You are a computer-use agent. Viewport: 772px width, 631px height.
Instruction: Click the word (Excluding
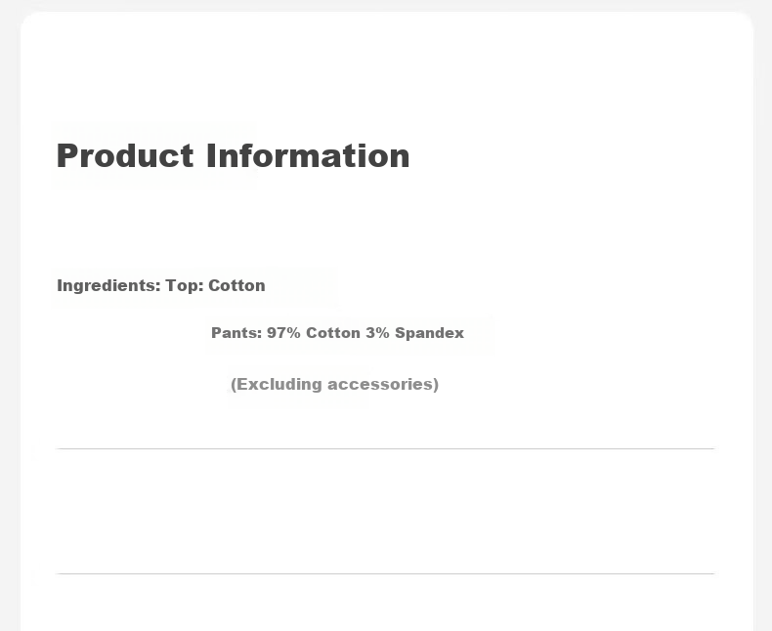point(277,385)
